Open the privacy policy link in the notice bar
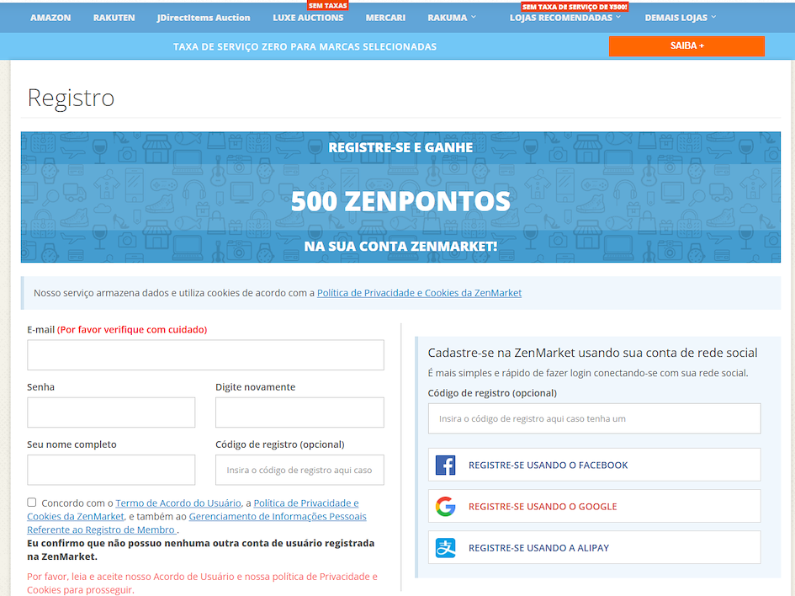 coord(419,293)
